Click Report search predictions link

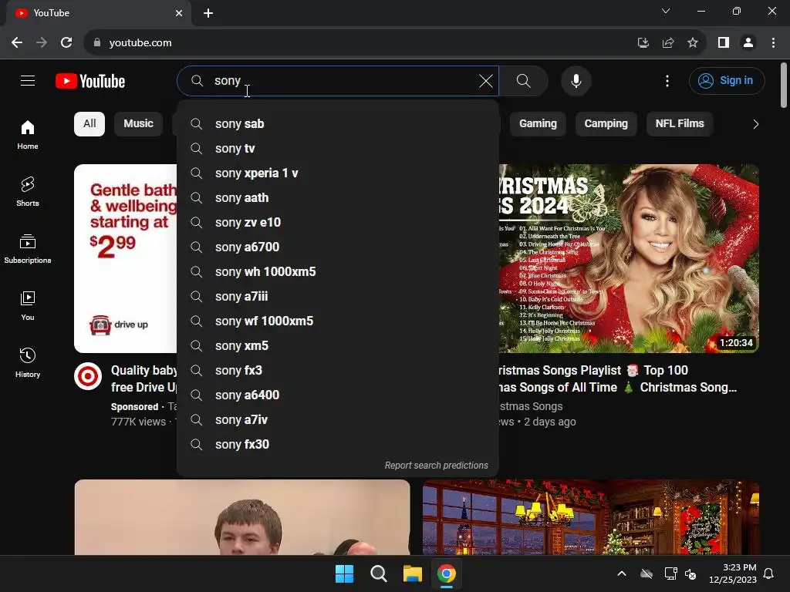click(x=437, y=465)
